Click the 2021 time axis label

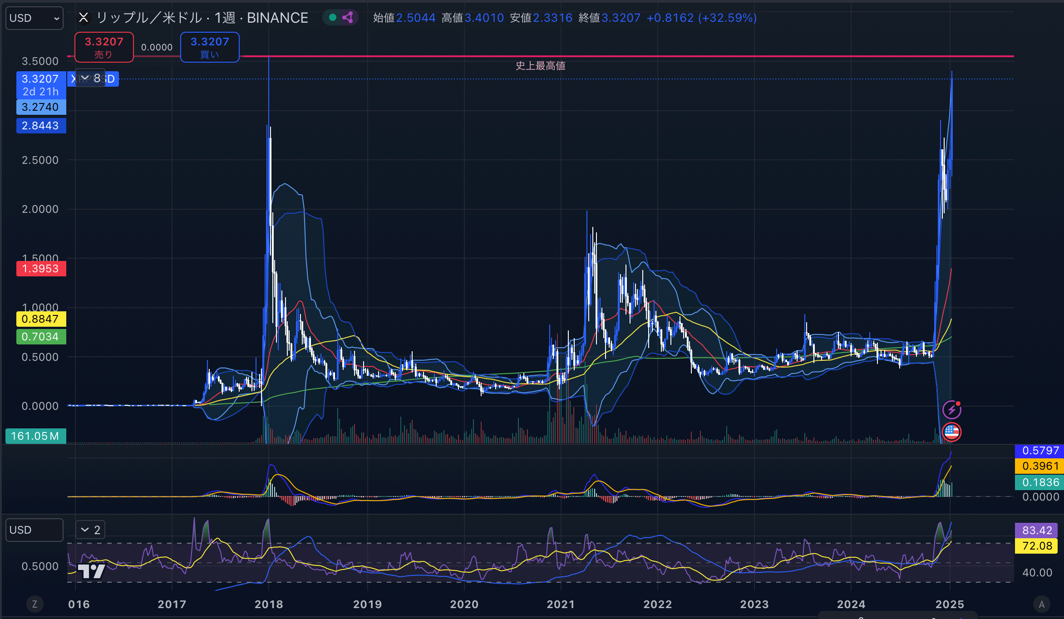pyautogui.click(x=561, y=604)
